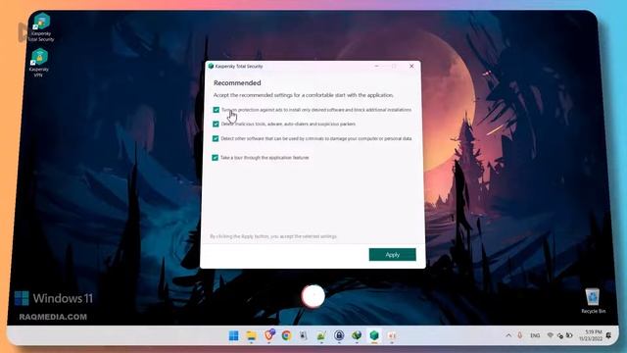627x353 pixels.
Task: Open the lock icon app in taskbar
Action: click(339, 335)
